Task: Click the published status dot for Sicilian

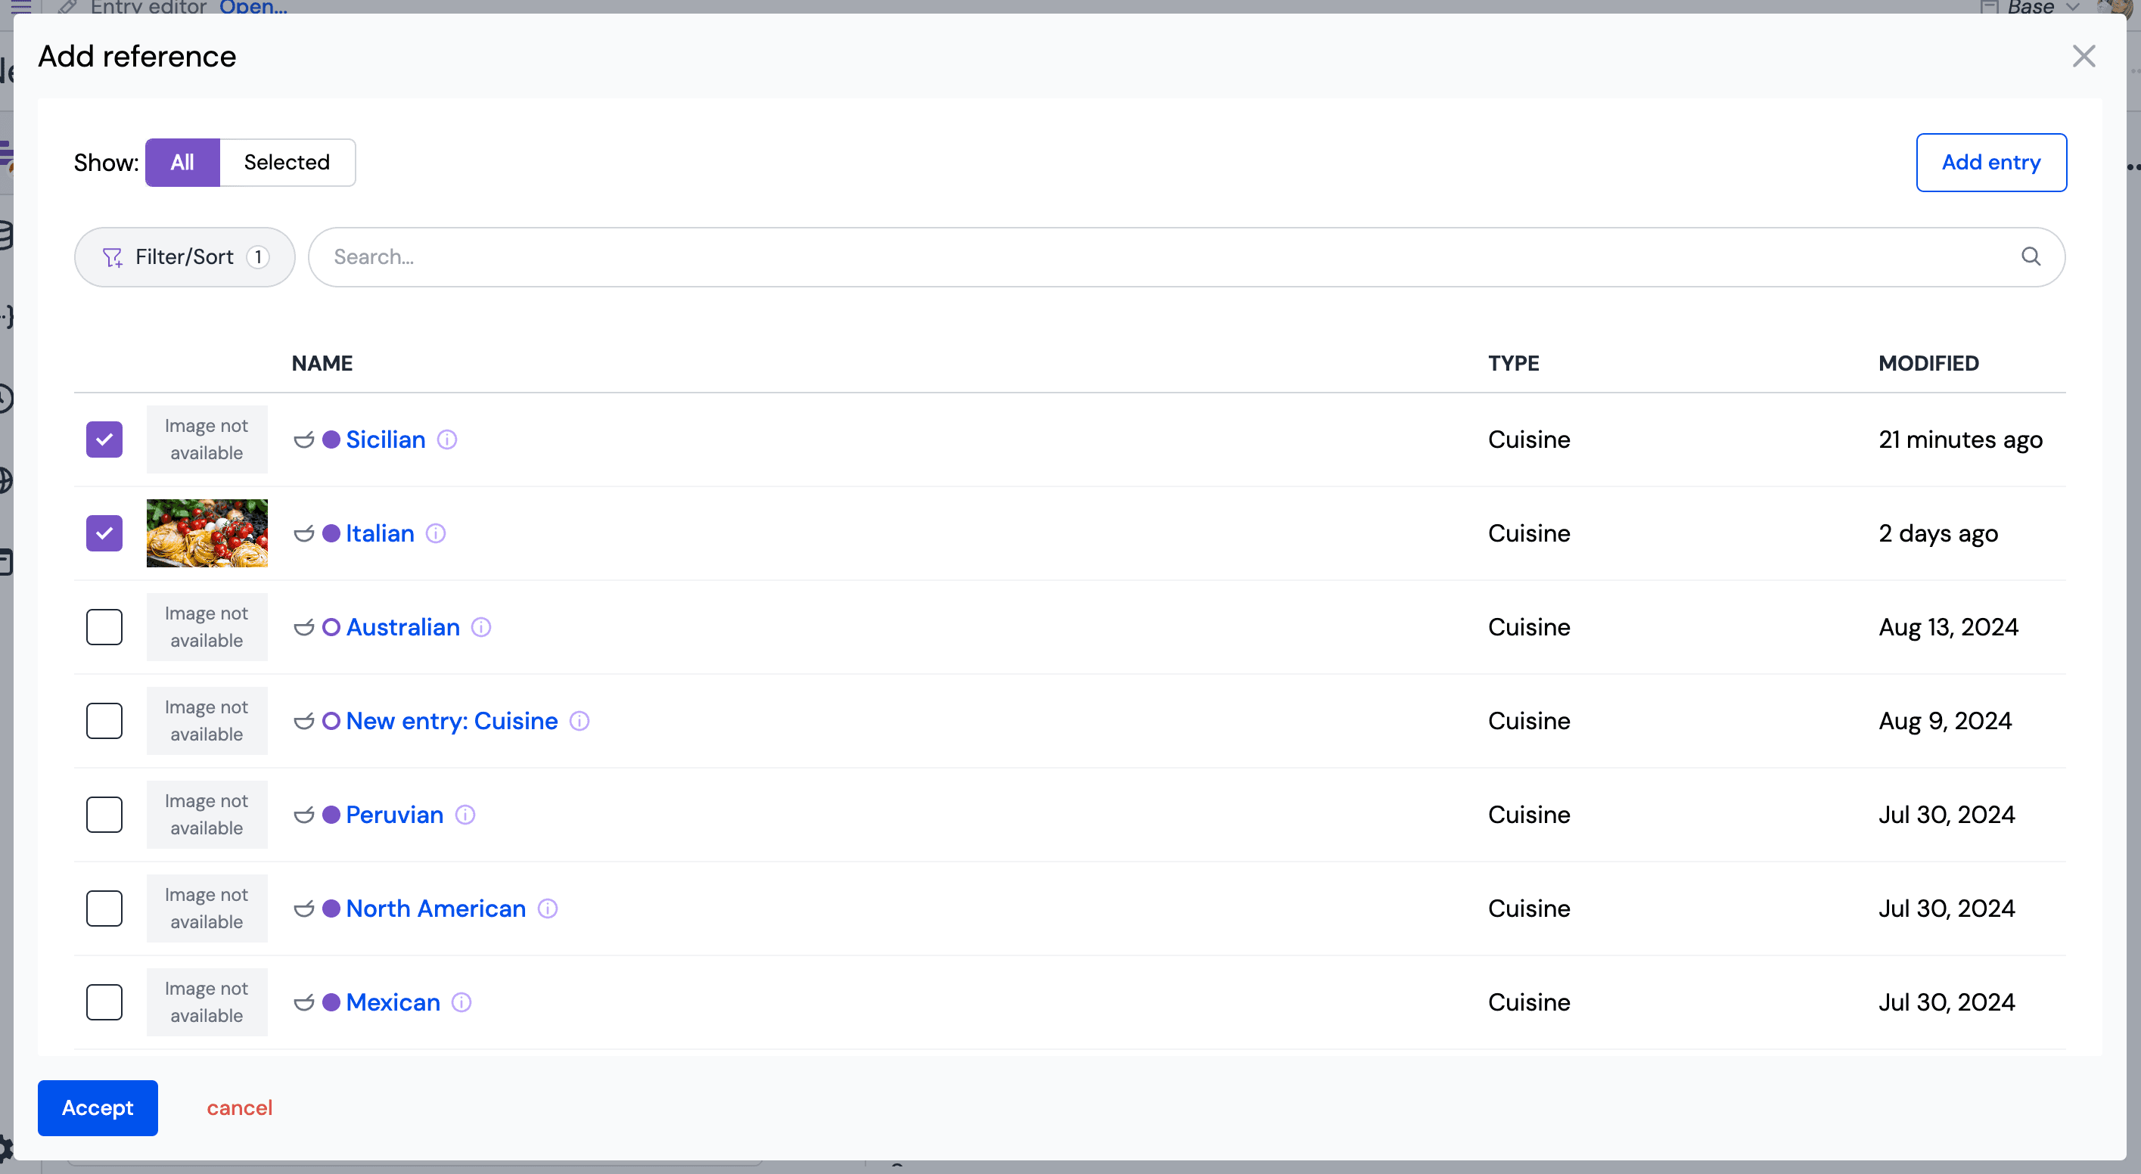Action: point(331,439)
